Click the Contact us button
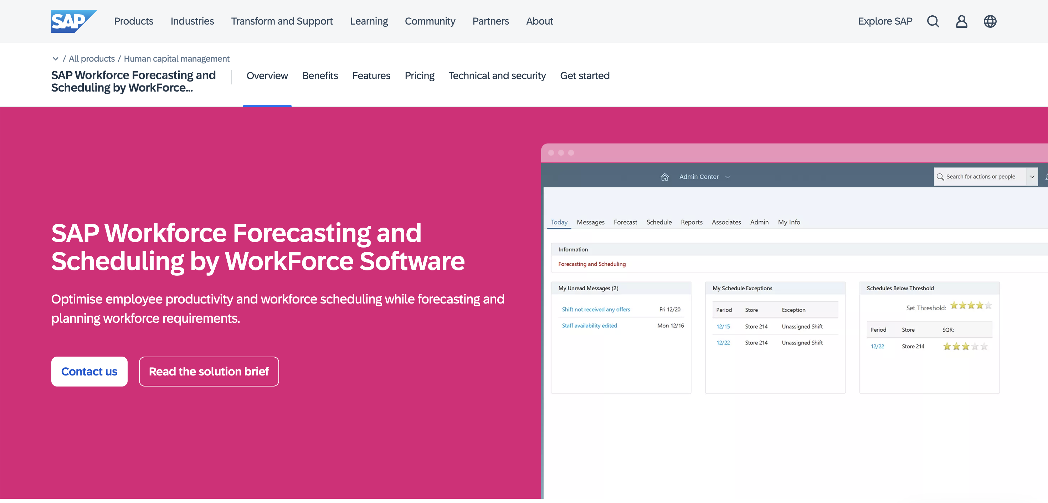Screen dimensions: 1048x503 click(89, 371)
